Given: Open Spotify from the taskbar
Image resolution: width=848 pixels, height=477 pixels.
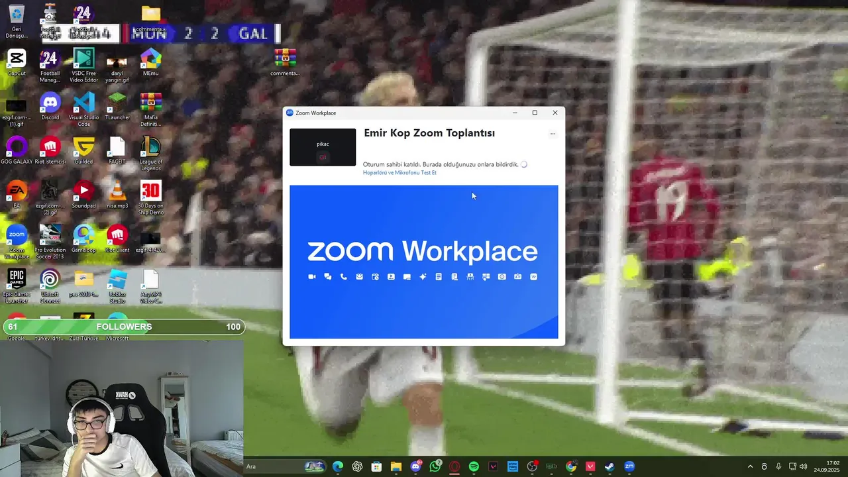Looking at the screenshot, I should point(474,466).
